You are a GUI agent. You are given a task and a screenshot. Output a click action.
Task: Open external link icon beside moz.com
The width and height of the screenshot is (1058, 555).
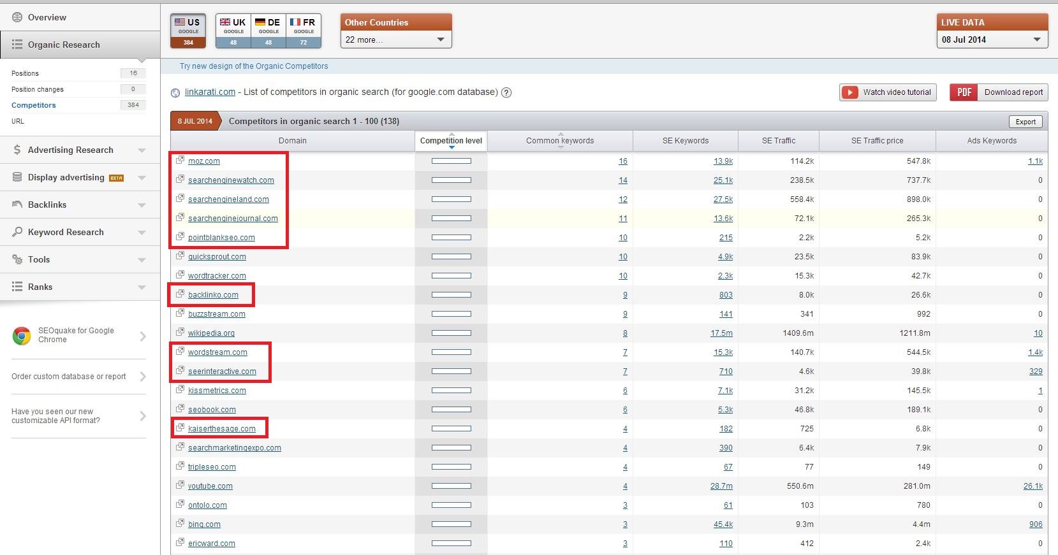tap(180, 161)
